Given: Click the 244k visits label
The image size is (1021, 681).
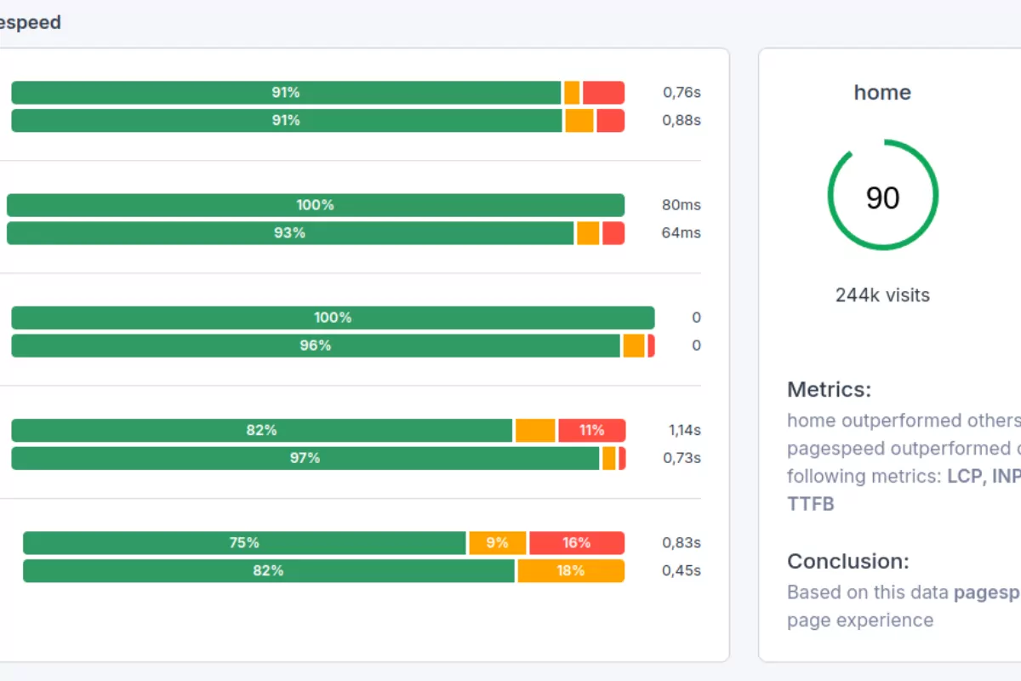Looking at the screenshot, I should point(882,295).
